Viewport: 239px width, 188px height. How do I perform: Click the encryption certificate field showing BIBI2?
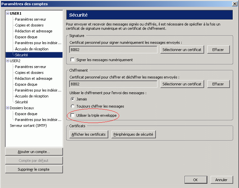tap(113, 84)
